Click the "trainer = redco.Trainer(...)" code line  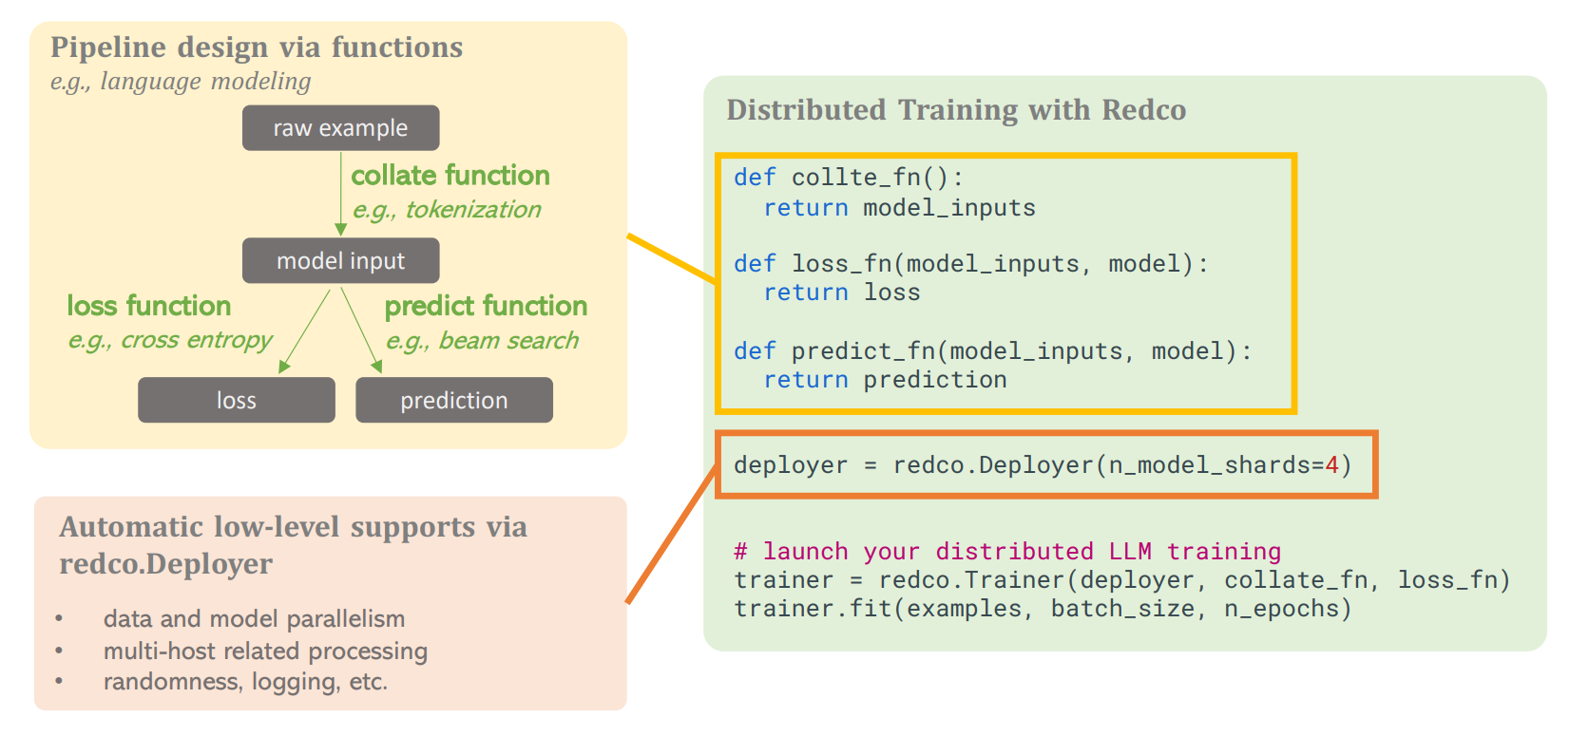[x=1122, y=580]
